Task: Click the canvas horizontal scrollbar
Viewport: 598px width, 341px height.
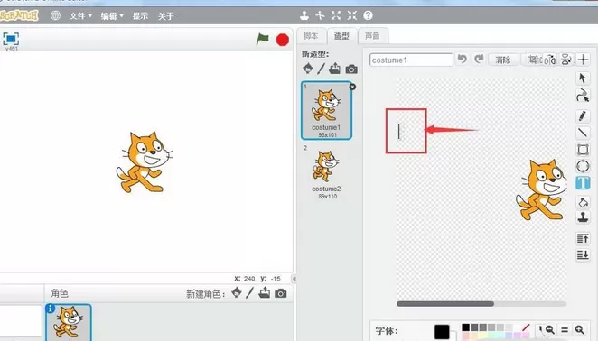Action: pos(445,304)
